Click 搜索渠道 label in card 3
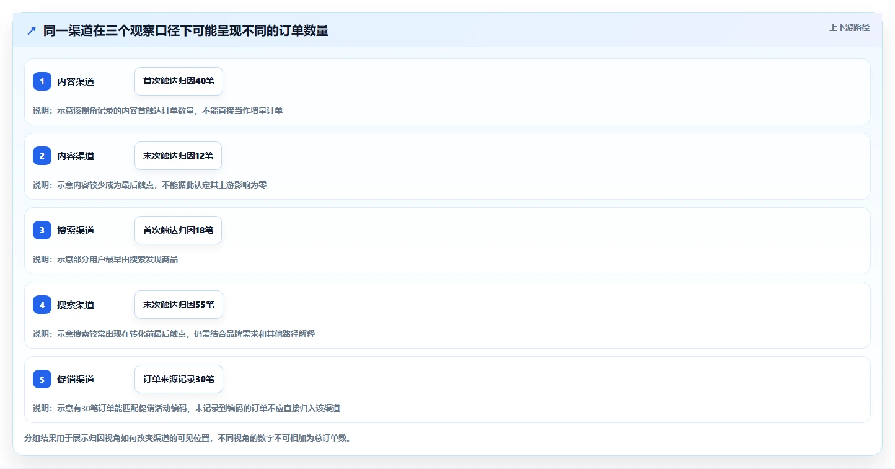 coord(76,230)
